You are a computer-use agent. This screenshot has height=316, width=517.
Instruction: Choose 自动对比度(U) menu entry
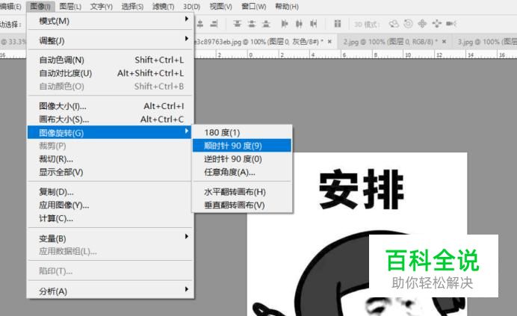pyautogui.click(x=110, y=73)
